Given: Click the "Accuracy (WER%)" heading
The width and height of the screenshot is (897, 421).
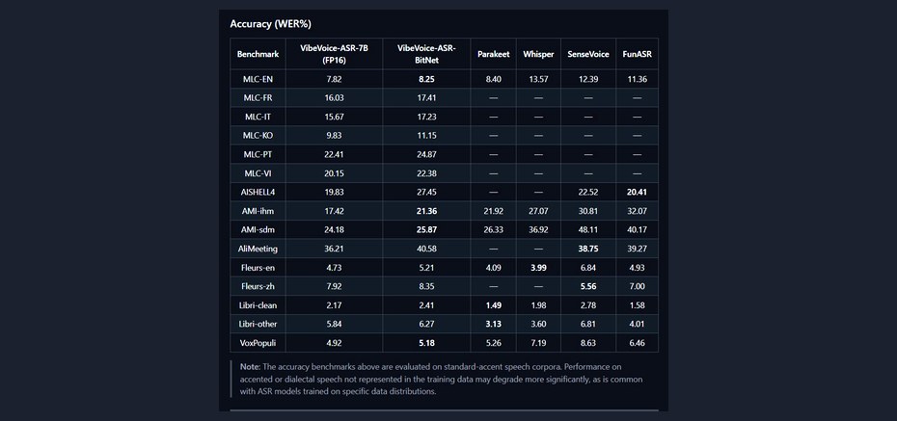Looking at the screenshot, I should [271, 24].
